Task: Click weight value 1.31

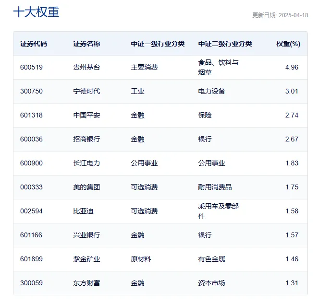Action: [x=292, y=283]
